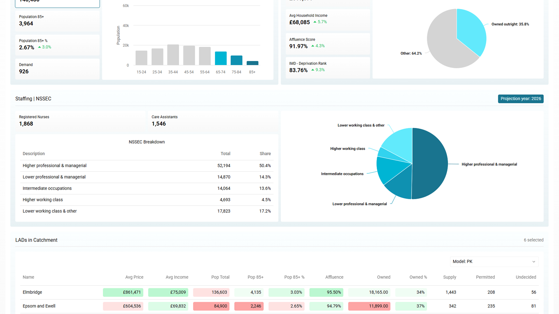Select the 85+ age bar in chart
Screen dimensions: 559x314
252,63
